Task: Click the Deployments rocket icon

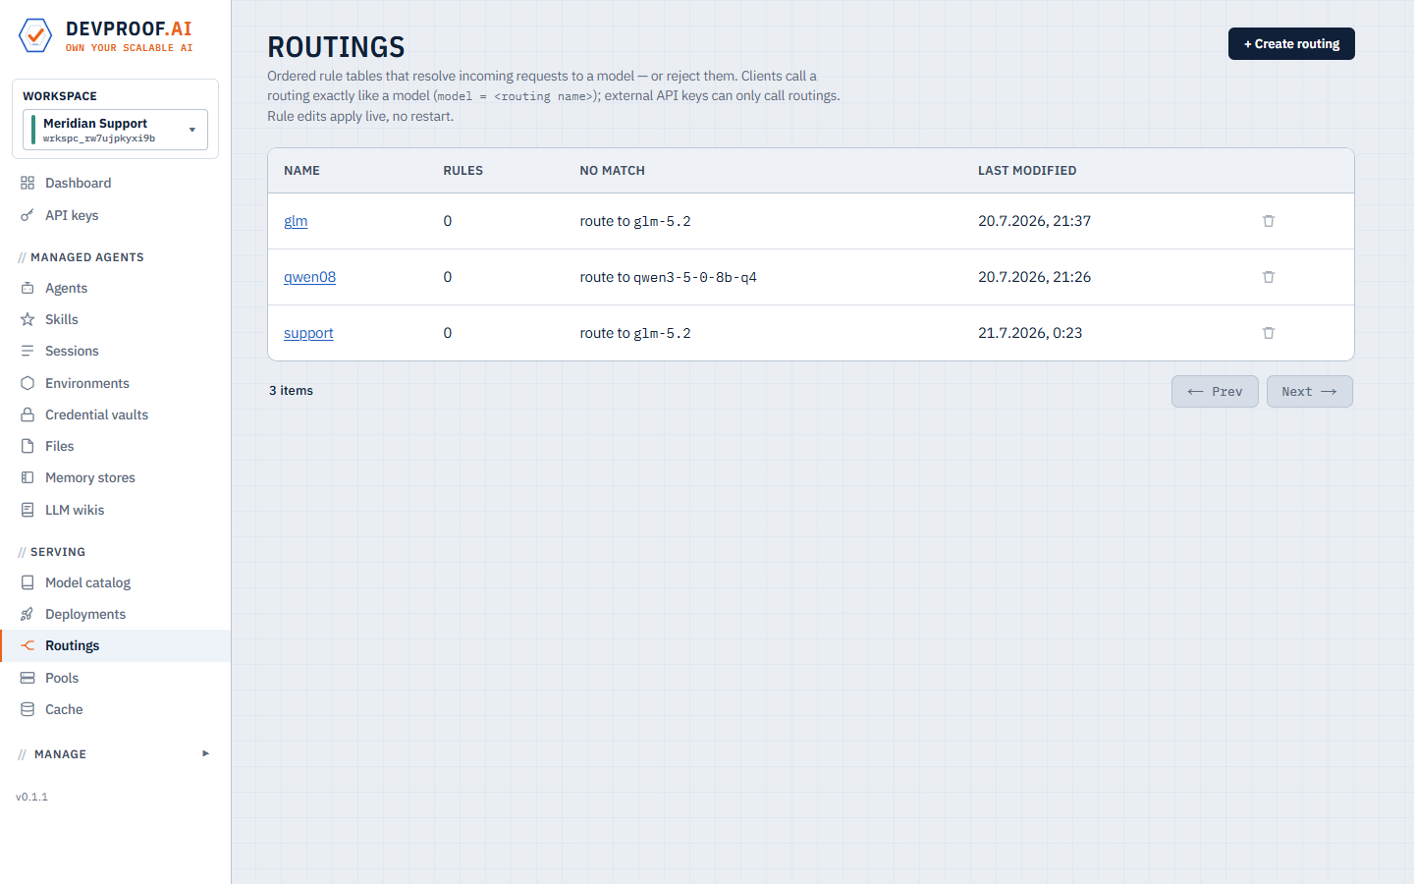Action: coord(27,614)
